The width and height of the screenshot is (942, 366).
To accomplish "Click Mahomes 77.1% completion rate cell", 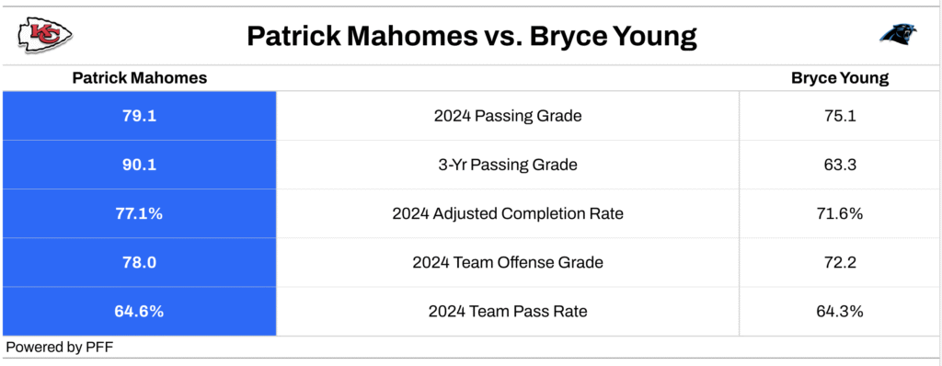I will [140, 213].
